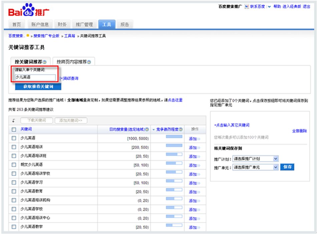This screenshot has height=234, width=317.
Task: Check the box for 少儿英语培训机构 row
Action: pos(14,200)
